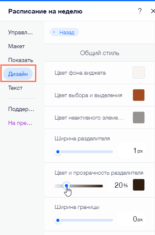Image resolution: width=155 pixels, height=235 pixels.
Task: Click the divider opacity slider handle
Action: [66, 186]
